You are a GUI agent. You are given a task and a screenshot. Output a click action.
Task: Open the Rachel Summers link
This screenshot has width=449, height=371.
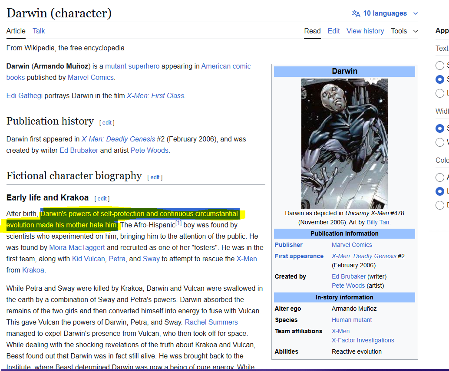coord(211,322)
